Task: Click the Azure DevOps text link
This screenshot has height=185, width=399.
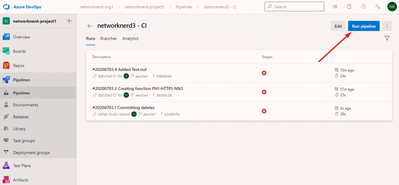Action: [27, 7]
